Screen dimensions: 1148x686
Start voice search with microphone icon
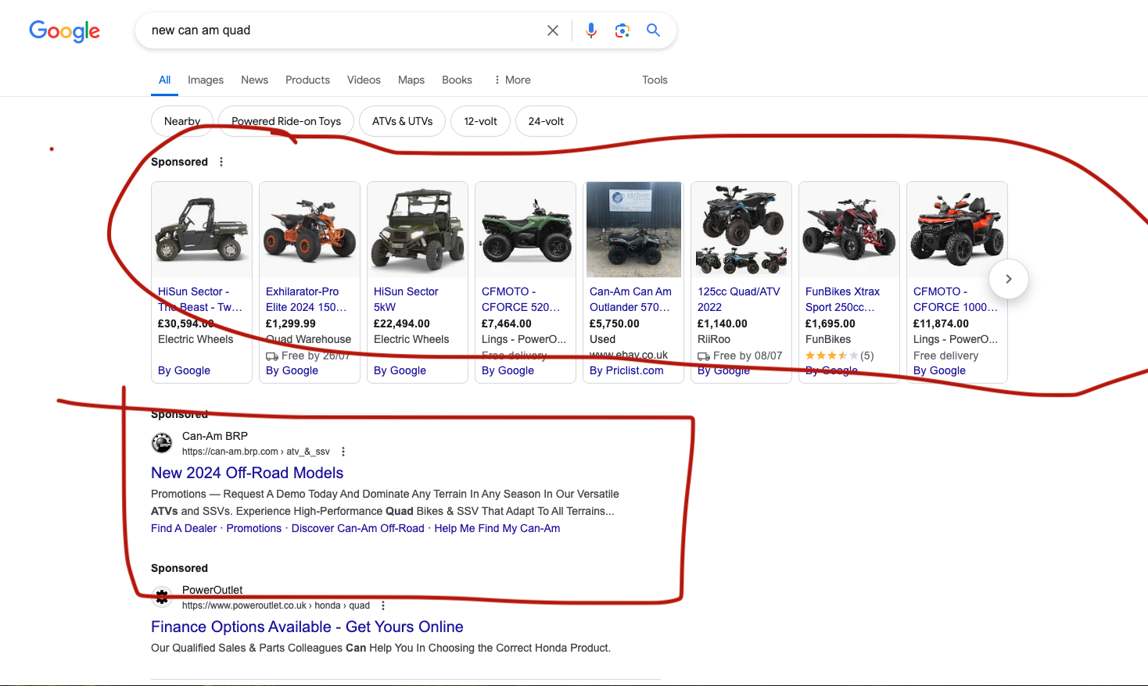pos(591,30)
